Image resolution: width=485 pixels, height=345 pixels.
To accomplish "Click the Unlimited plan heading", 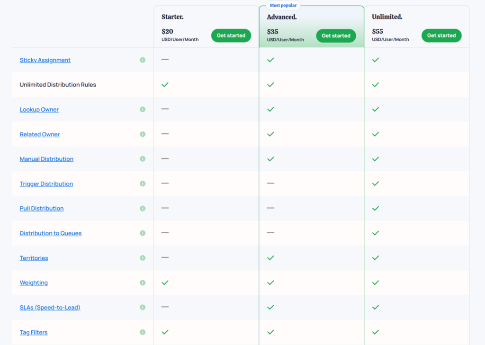I will pos(387,17).
